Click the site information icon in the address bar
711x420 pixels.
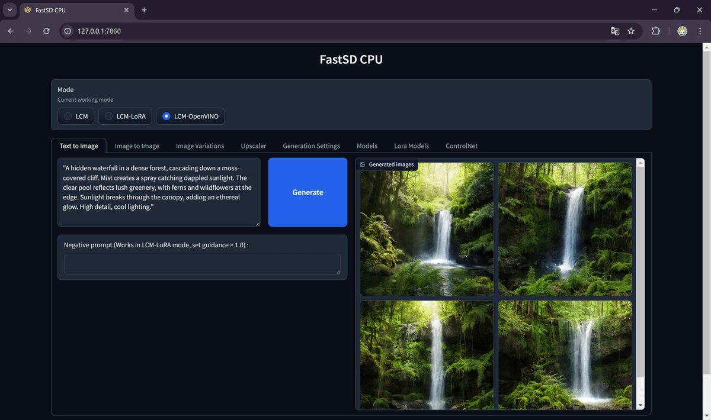click(x=67, y=31)
